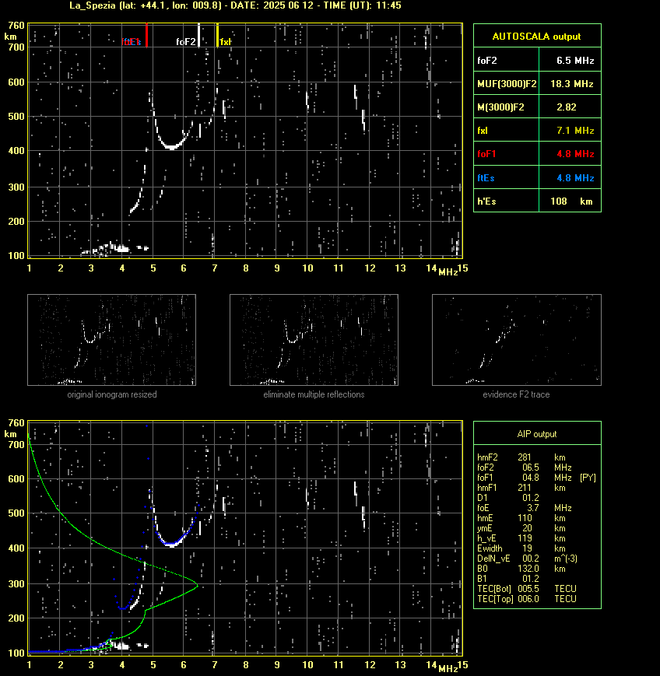Click the 'MUF(3000)F2' label in AUTOSCALA table
Screen dimensions: 660x676
(507, 84)
